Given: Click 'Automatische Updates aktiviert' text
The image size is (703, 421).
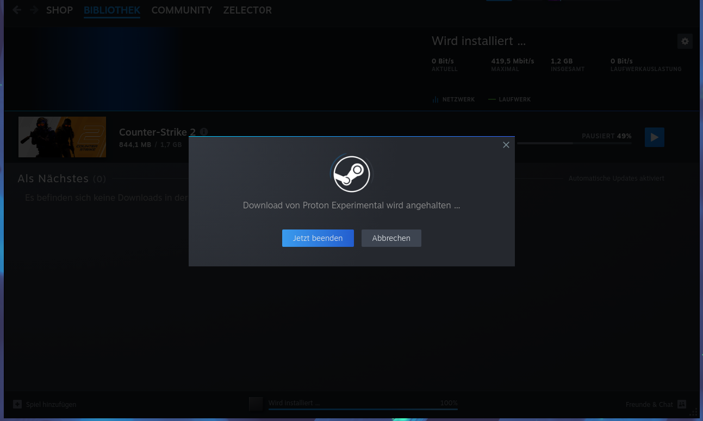Looking at the screenshot, I should 616,178.
